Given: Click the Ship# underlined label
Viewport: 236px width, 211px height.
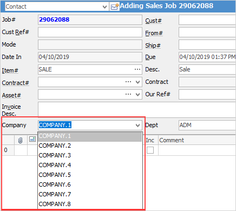Looking at the screenshot, I should (153, 45).
